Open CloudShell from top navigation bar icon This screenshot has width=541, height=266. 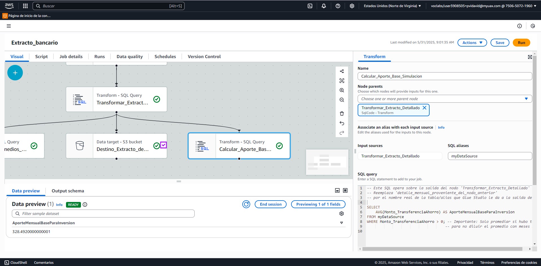point(310,6)
